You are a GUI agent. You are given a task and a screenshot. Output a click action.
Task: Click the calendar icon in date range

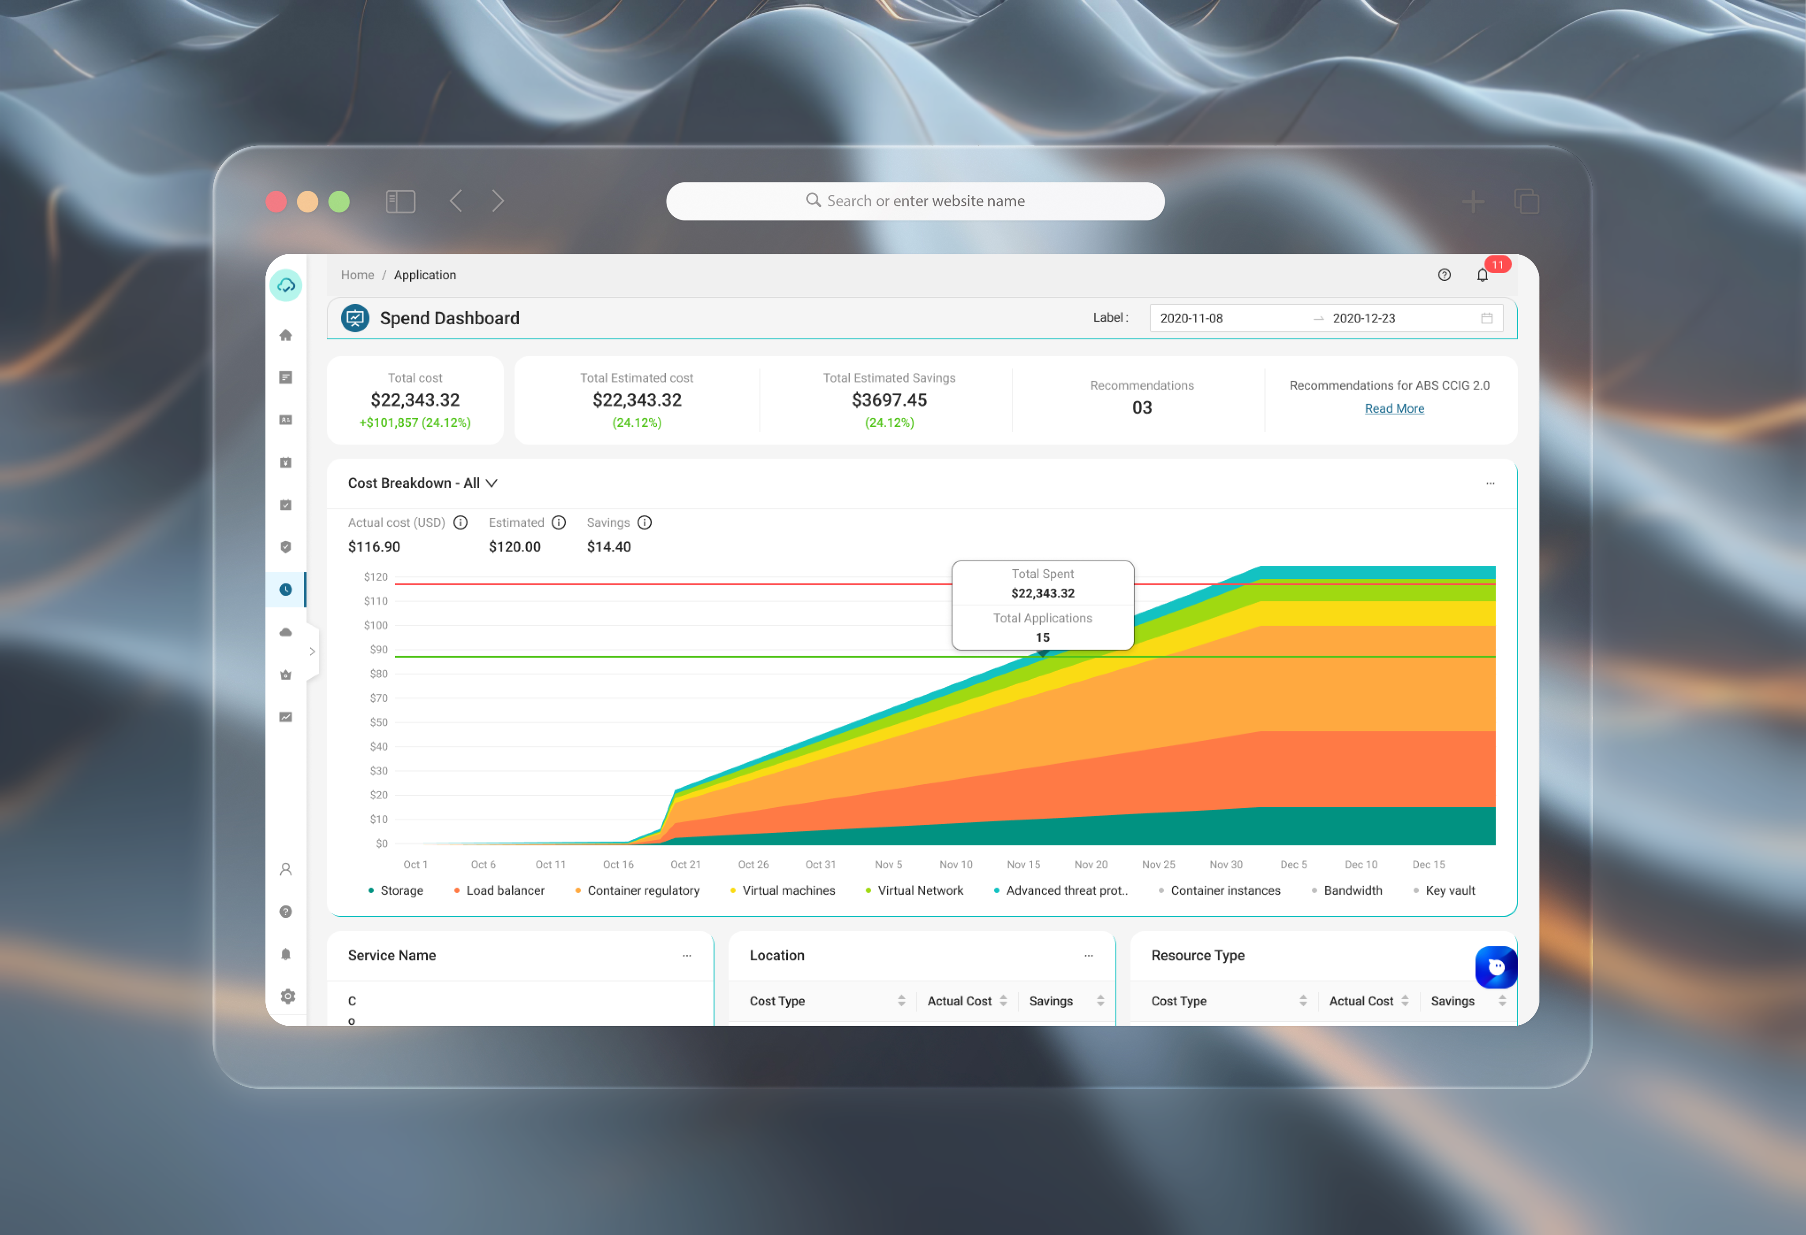[x=1487, y=319]
